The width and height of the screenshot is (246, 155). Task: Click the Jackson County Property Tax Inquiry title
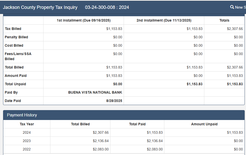(40, 7)
